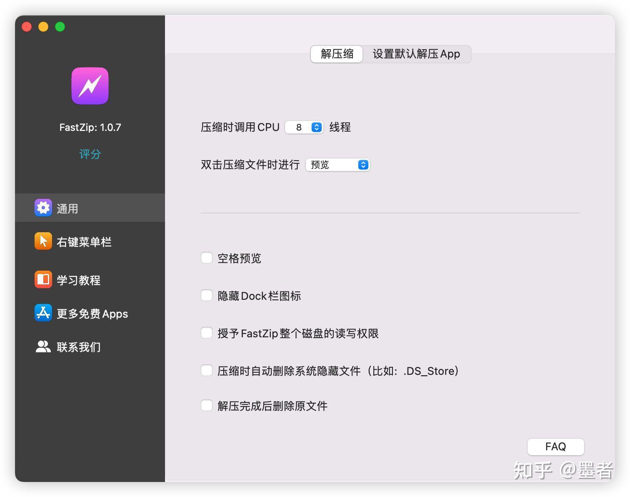Open 右键菜单栏 settings in the sidebar
This screenshot has height=497, width=630.
pos(90,241)
